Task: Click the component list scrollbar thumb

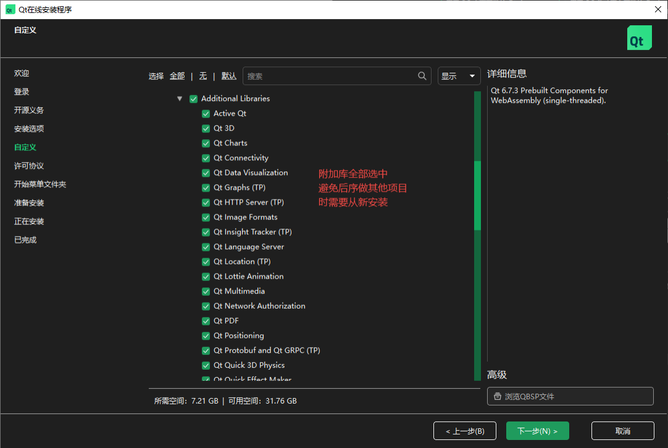Action: pos(477,195)
